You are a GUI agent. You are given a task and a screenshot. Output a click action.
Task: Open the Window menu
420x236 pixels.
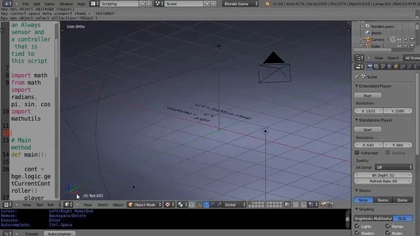coord(66,4)
